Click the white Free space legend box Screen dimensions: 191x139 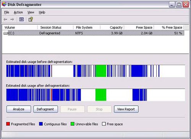(104, 124)
